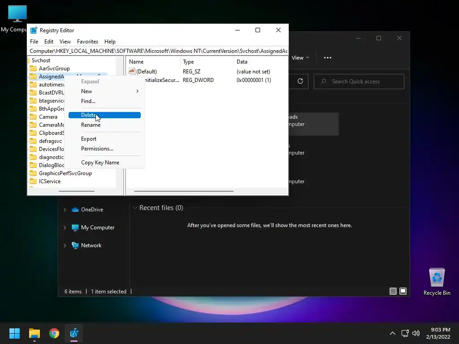Viewport: 459px width, 344px height.
Task: Select the Camera registry key
Action: [x=48, y=117]
